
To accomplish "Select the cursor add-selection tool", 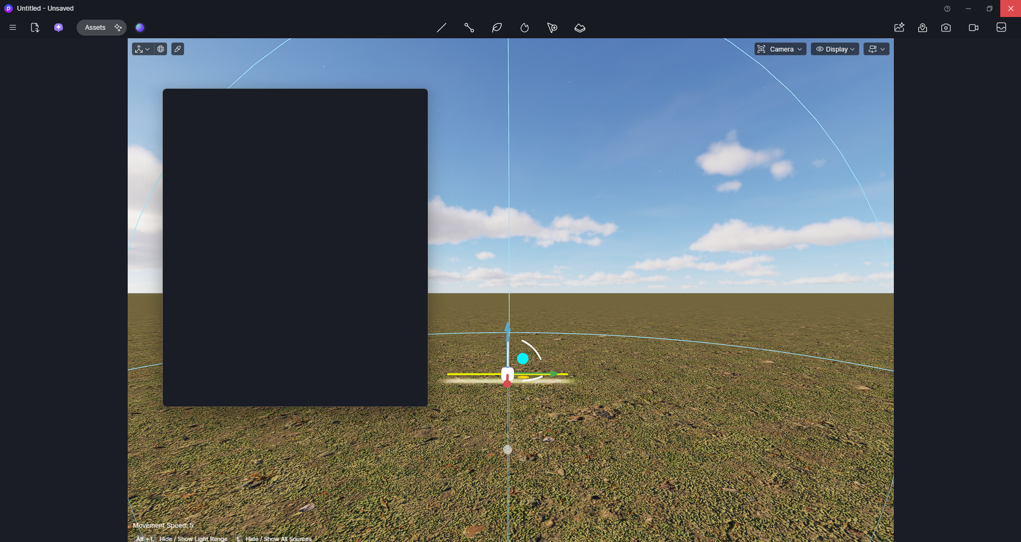I will (x=552, y=28).
